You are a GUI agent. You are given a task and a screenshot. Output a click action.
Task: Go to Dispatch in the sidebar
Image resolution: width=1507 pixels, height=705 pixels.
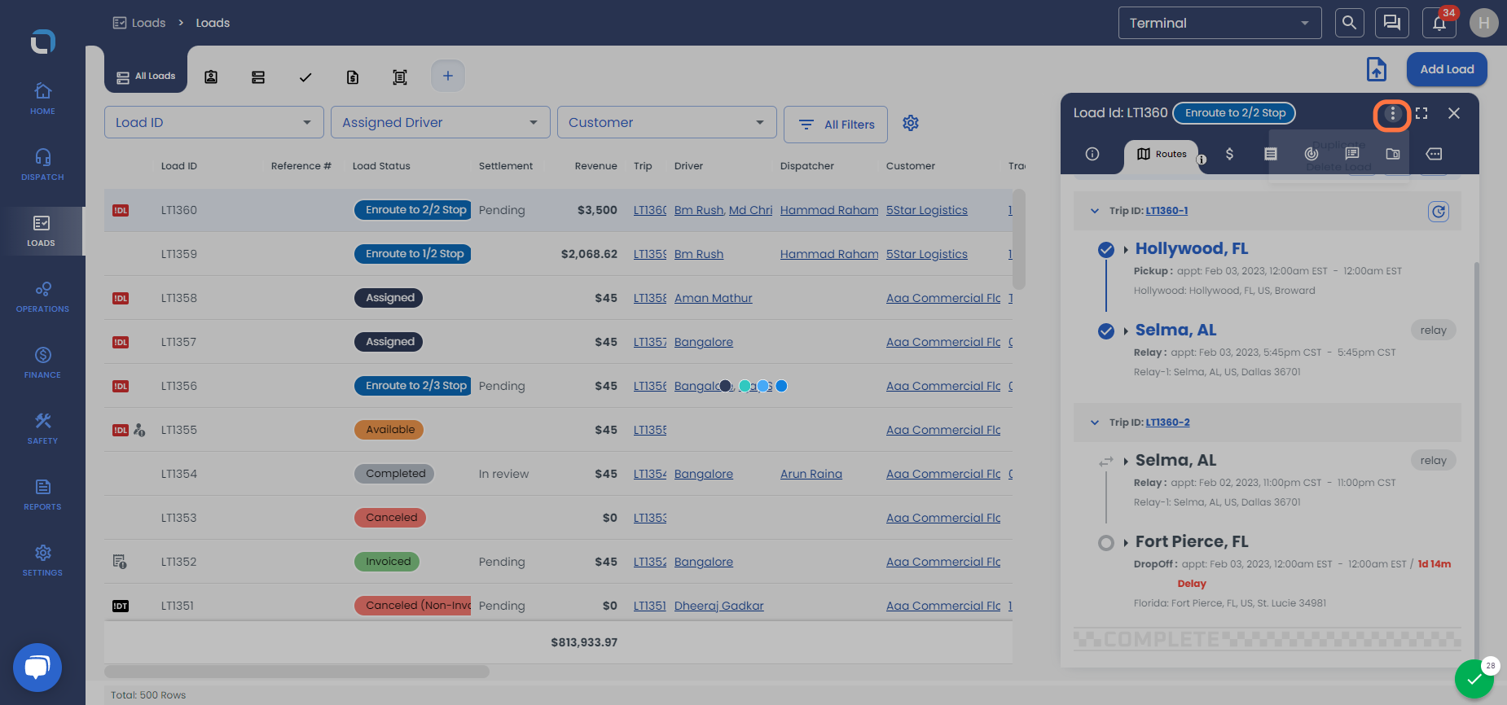[x=42, y=164]
